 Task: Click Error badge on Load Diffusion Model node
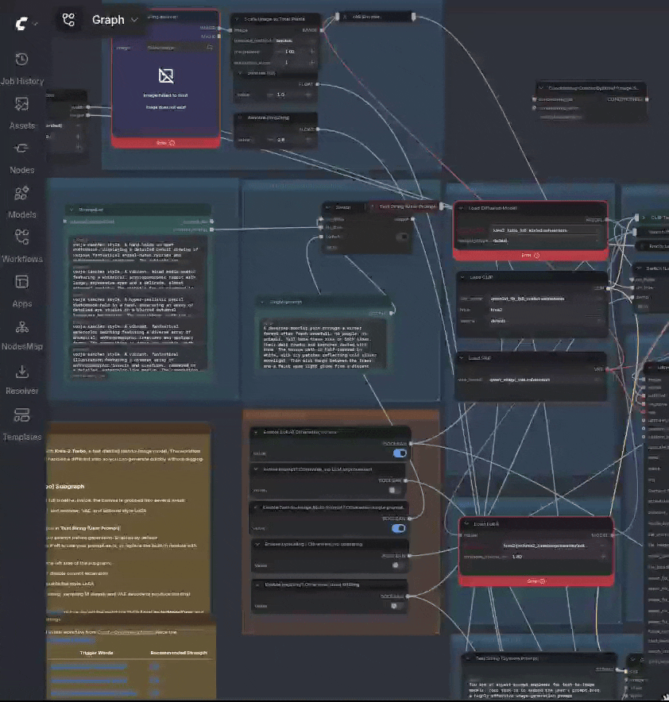coord(531,255)
